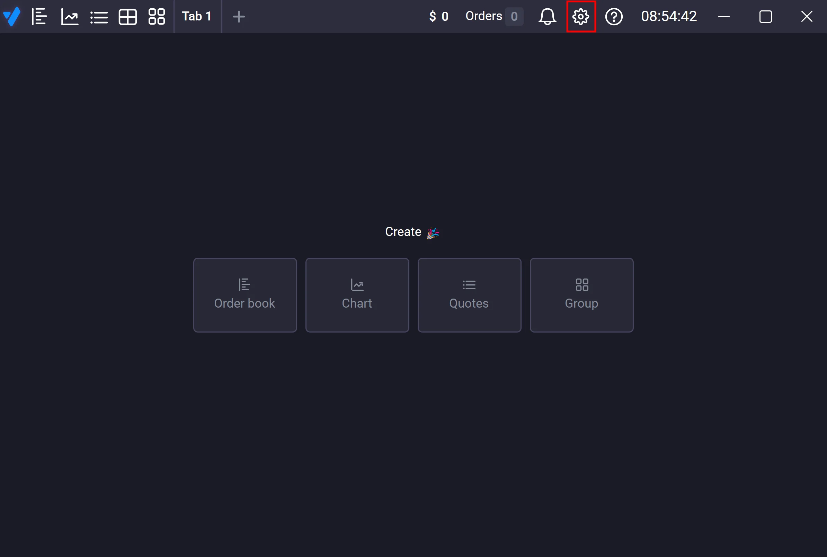
Task: Select Tab 1
Action: [x=197, y=16]
